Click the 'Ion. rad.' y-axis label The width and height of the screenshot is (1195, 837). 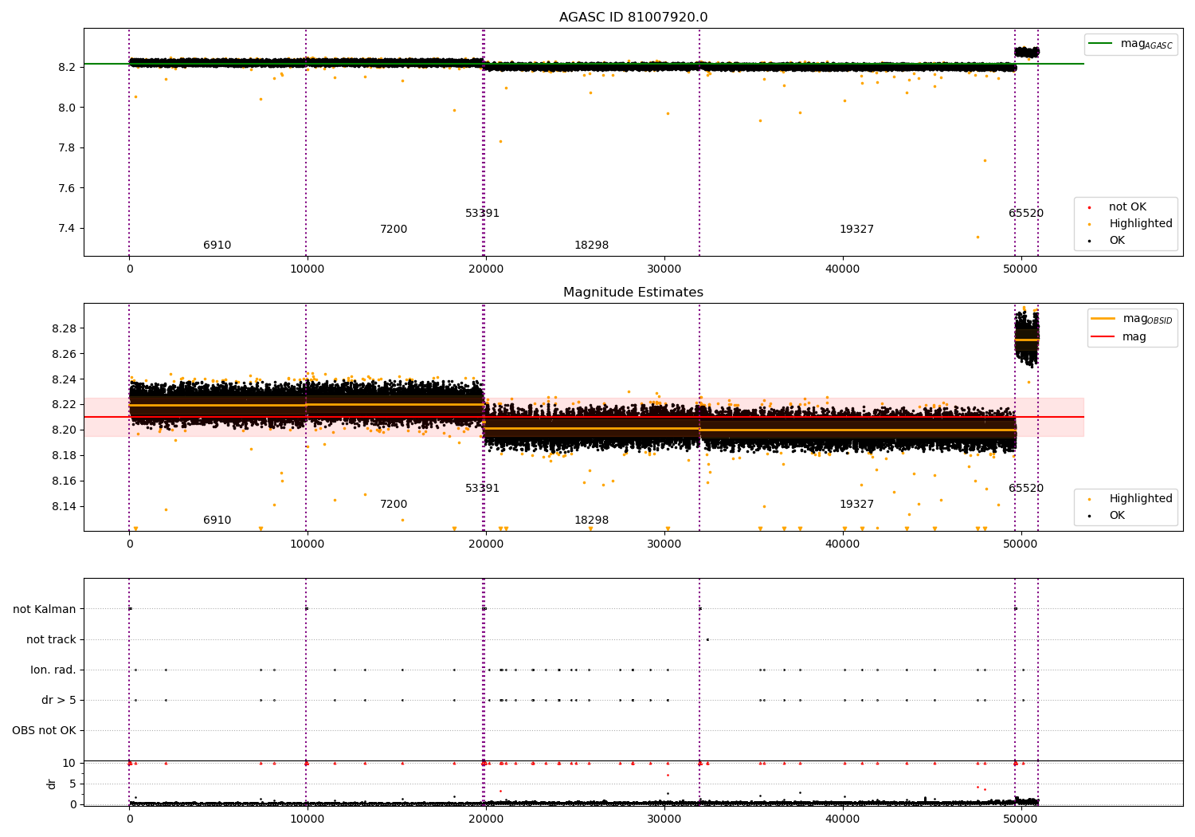click(x=53, y=670)
